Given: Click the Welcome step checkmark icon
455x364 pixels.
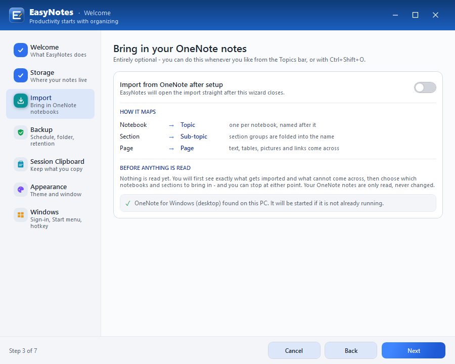Looking at the screenshot, I should [x=21, y=50].
